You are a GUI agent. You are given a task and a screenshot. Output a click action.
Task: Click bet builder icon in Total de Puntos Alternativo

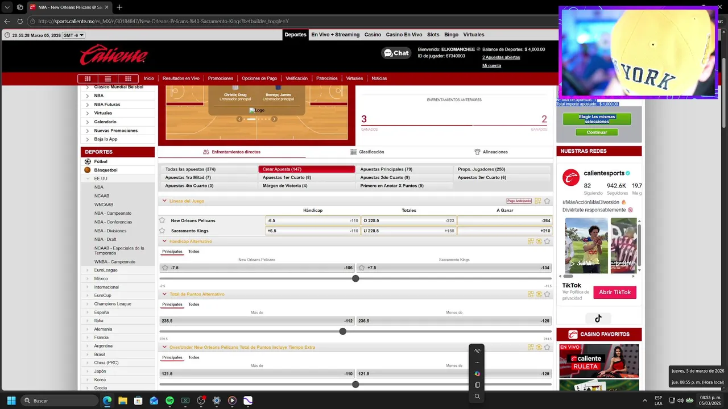point(531,294)
